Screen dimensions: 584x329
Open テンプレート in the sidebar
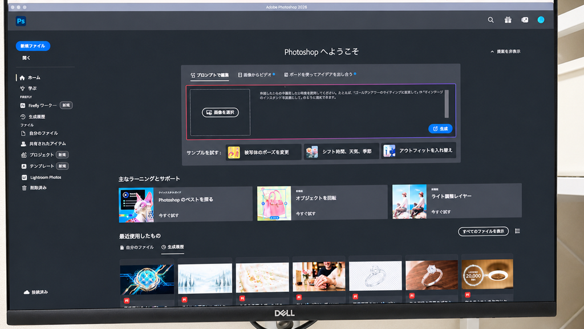click(x=37, y=166)
